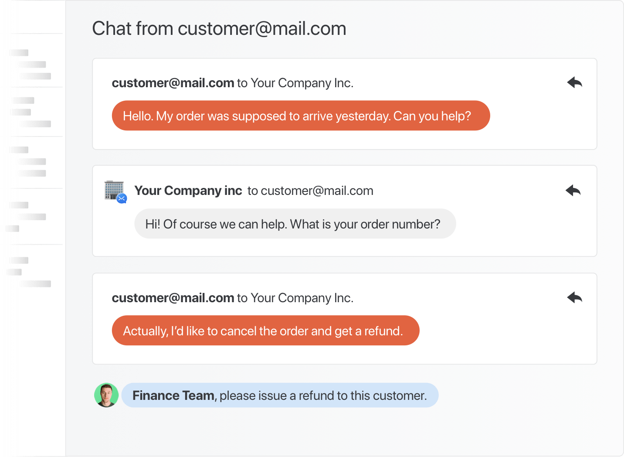Click the "Chat from customer@mail.com" heading
Viewport: 624px width, 457px height.
[219, 29]
